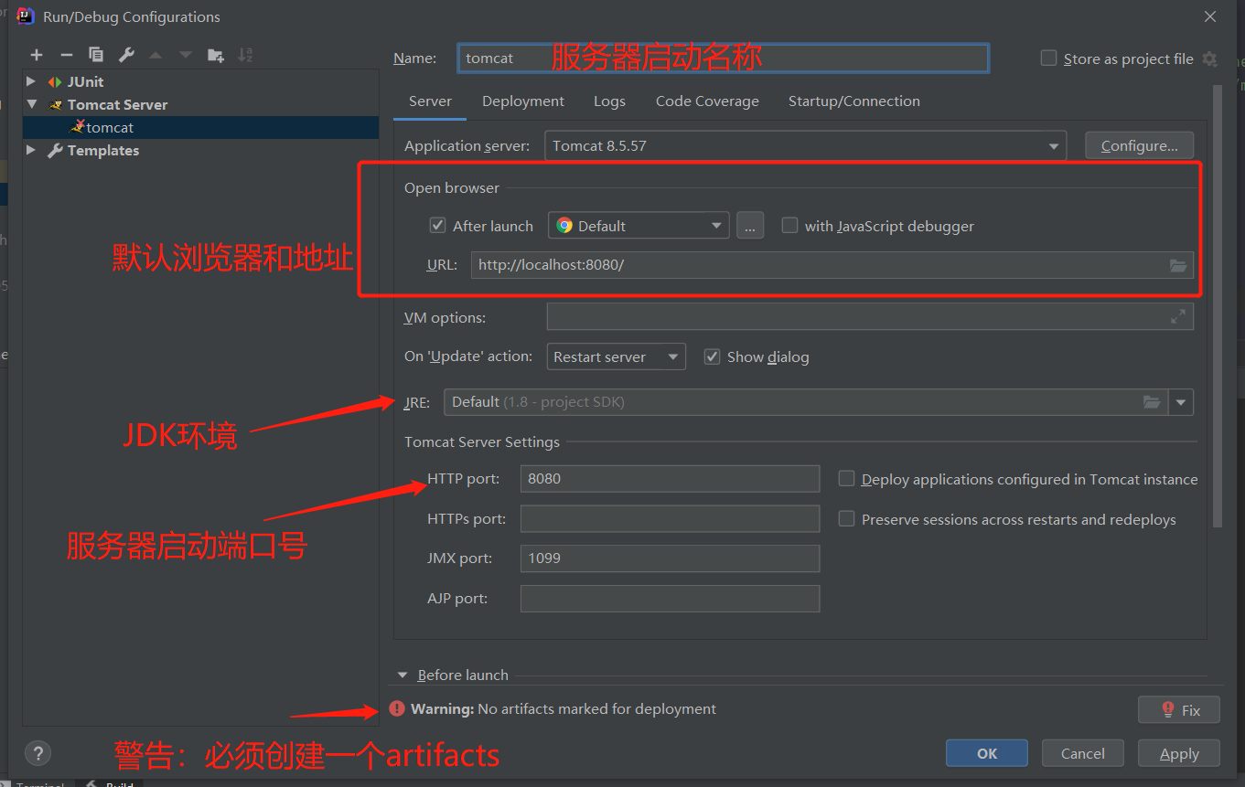This screenshot has height=787, width=1245.
Task: Enable with JavaScript debugger checkbox
Action: coord(789,226)
